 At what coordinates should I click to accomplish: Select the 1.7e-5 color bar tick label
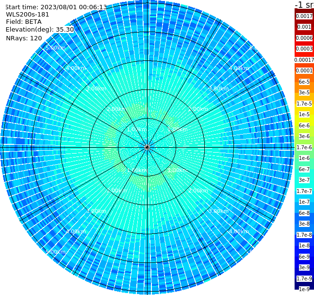[304, 104]
